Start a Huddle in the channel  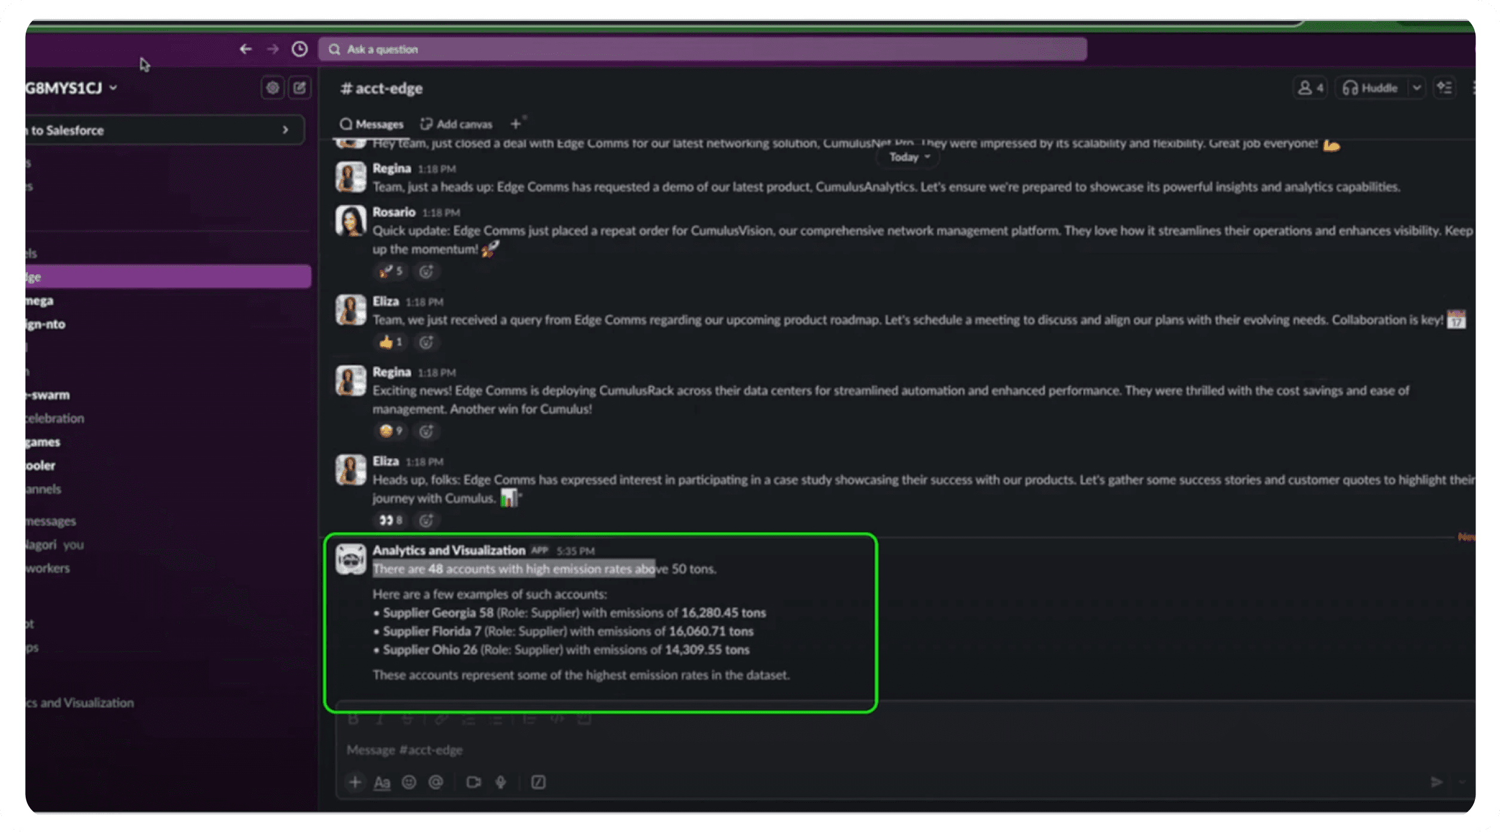[x=1371, y=88]
